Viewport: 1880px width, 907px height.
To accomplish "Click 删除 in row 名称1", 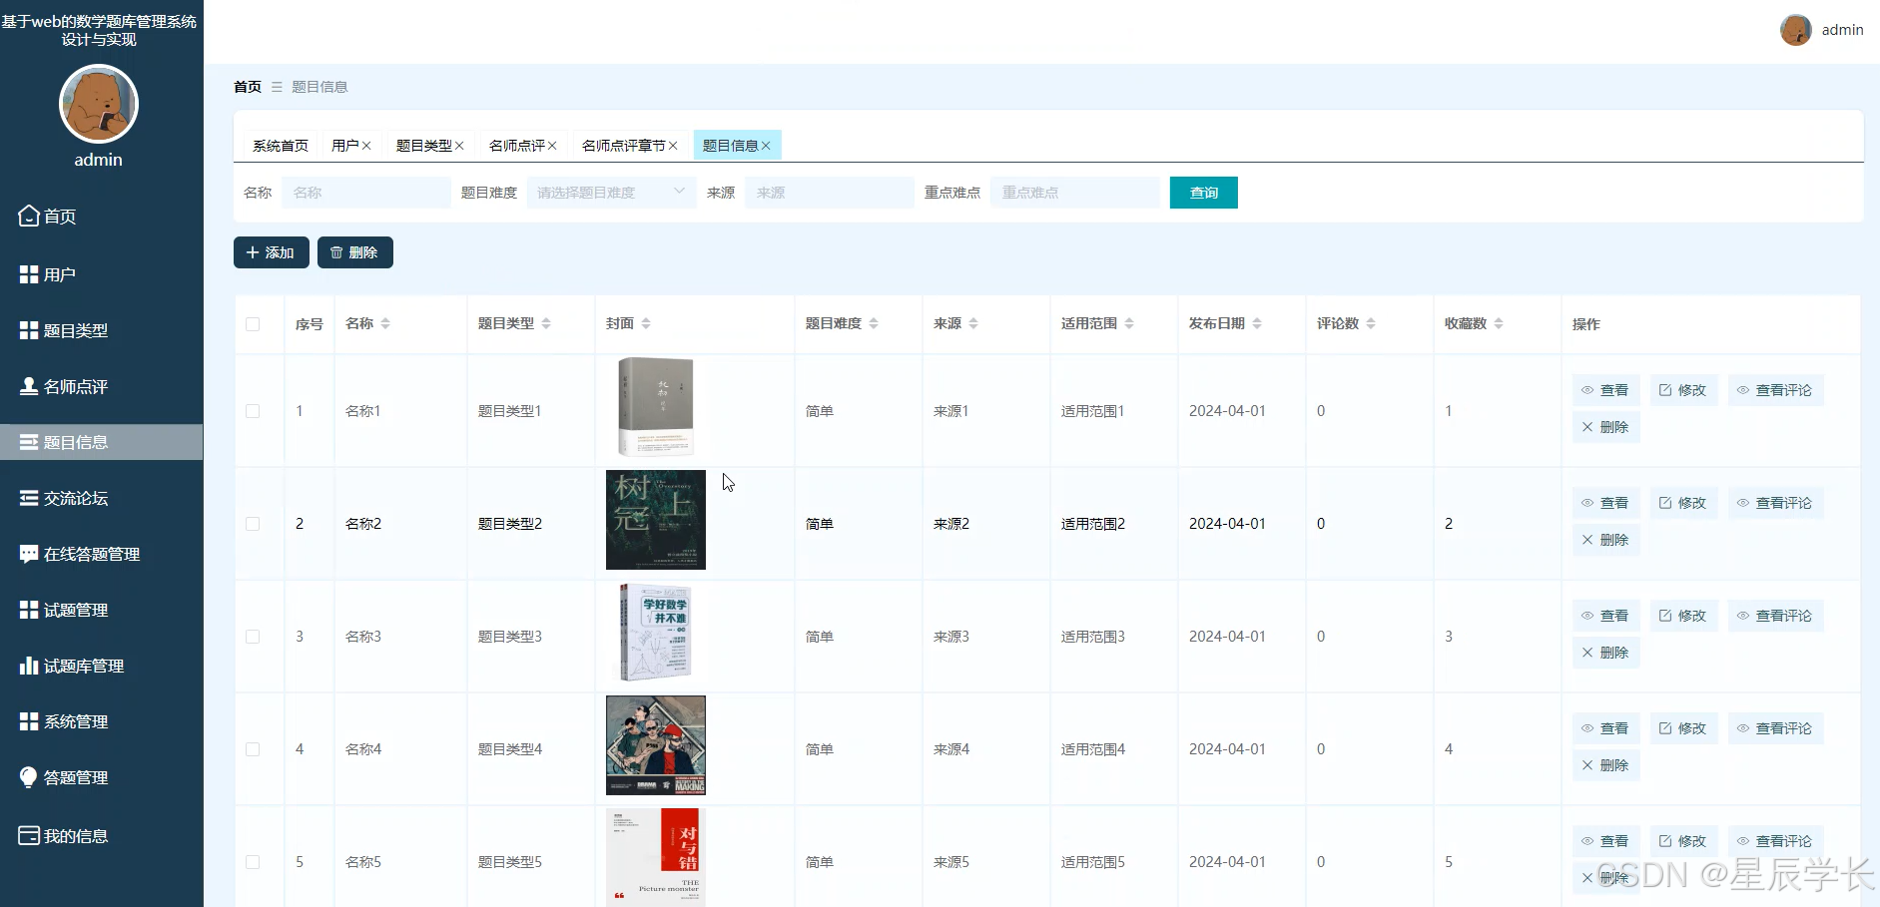I will (1605, 427).
